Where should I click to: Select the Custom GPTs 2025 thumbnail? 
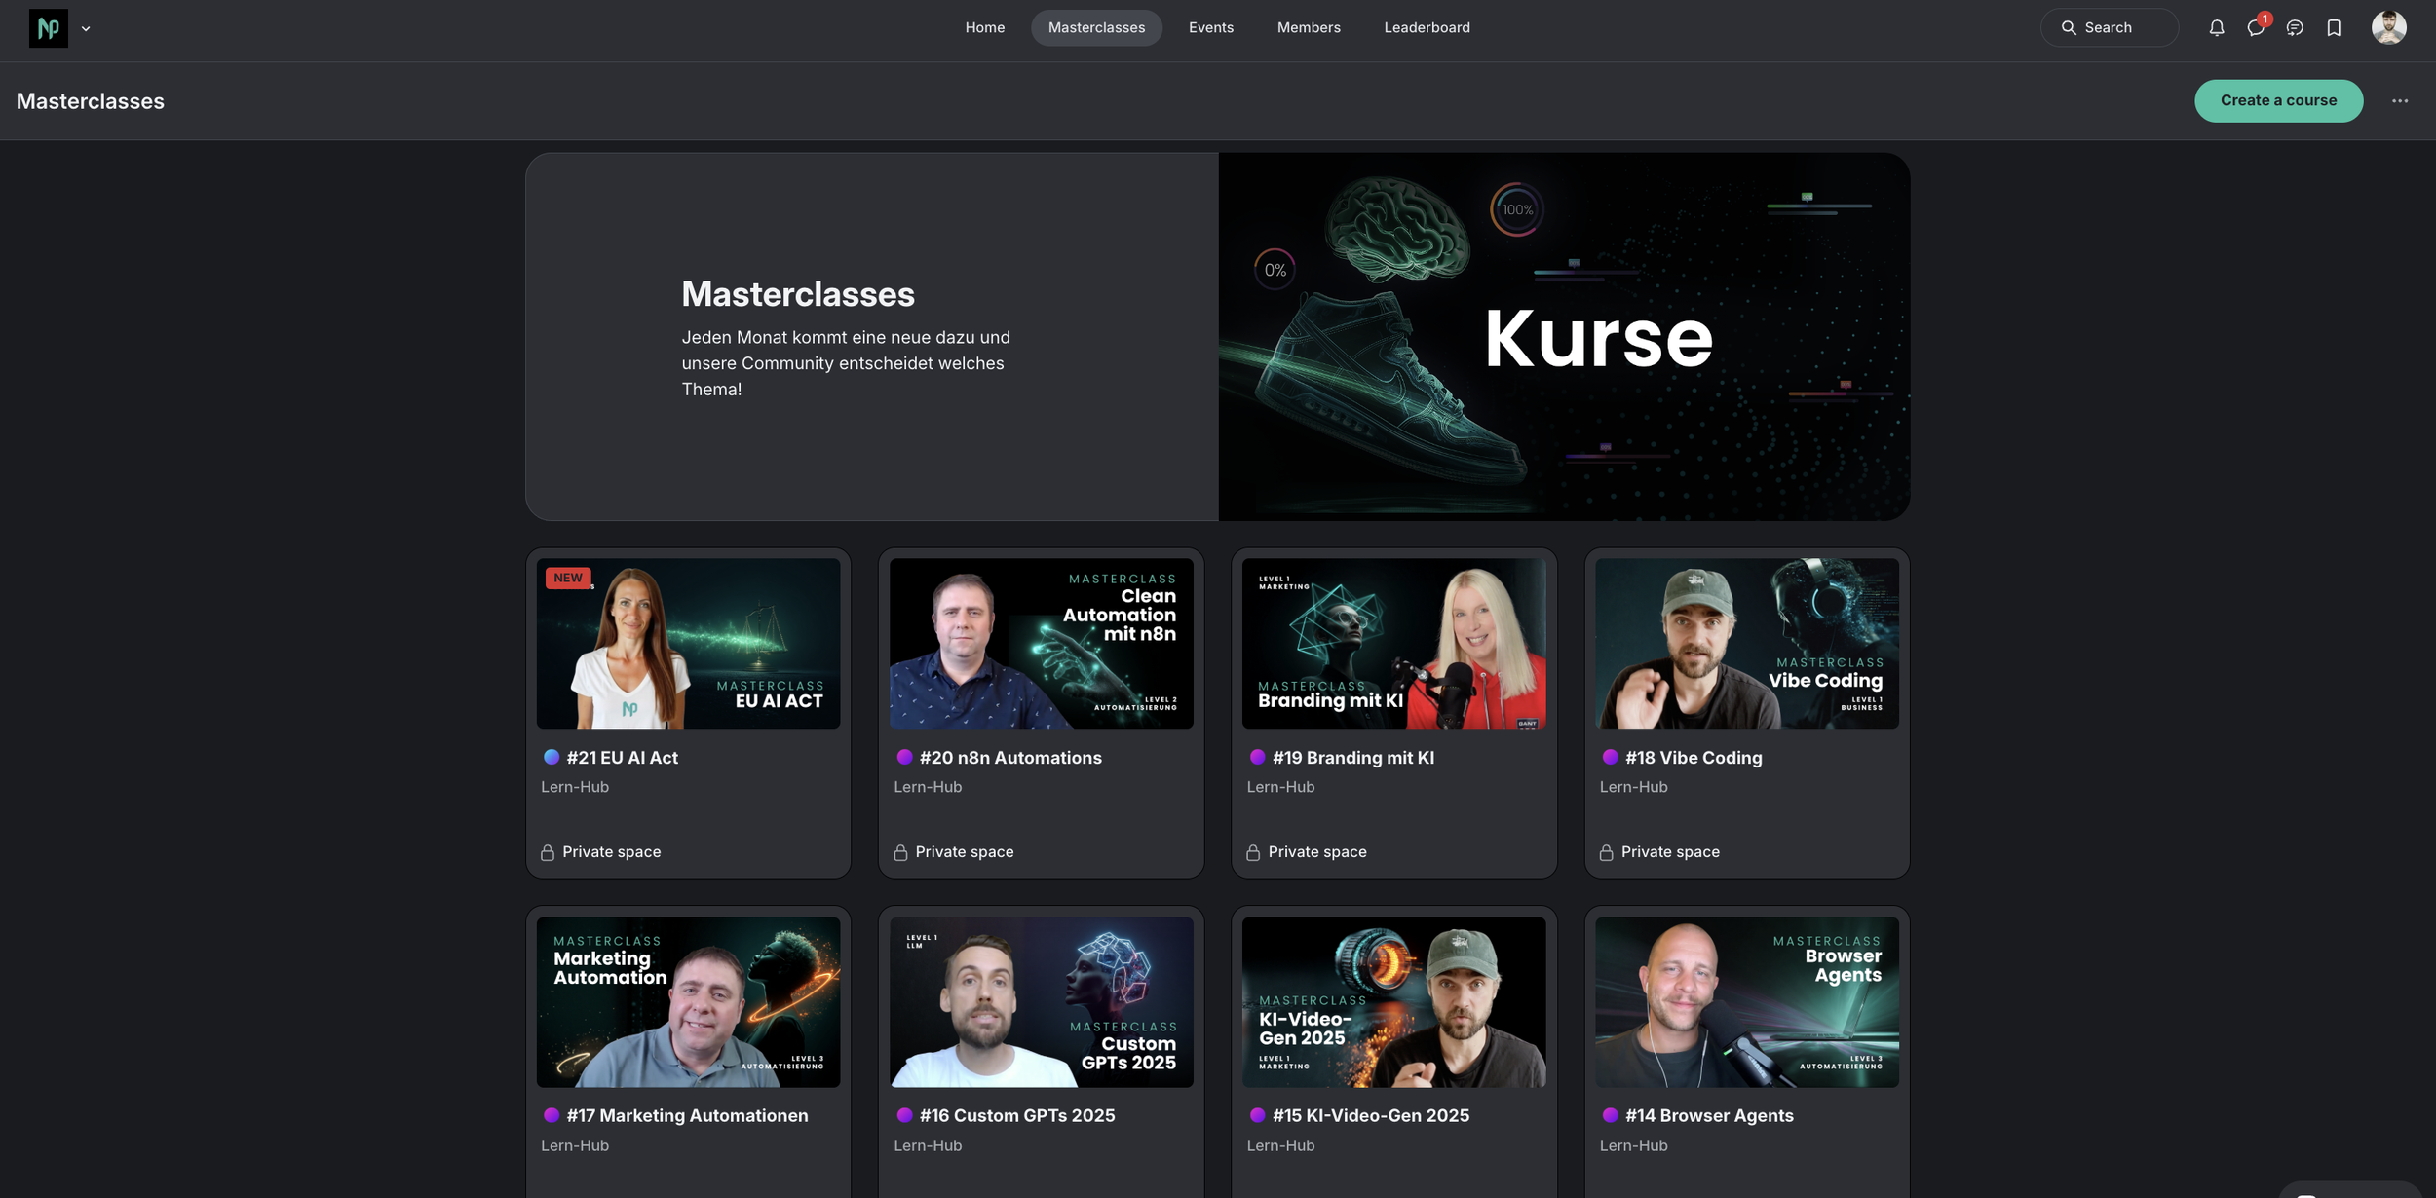coord(1040,1001)
